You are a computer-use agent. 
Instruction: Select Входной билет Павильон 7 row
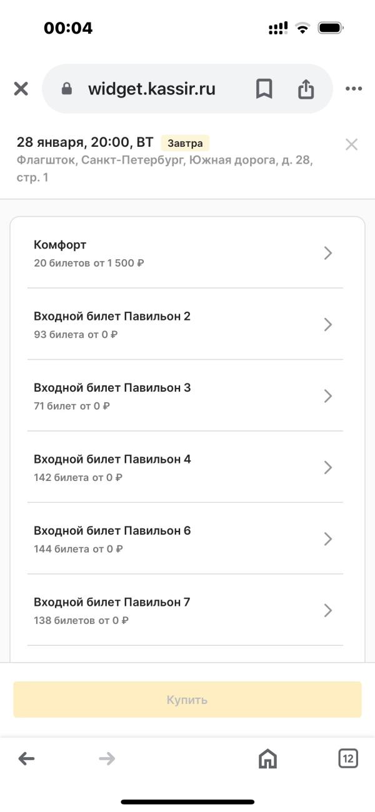click(x=185, y=610)
